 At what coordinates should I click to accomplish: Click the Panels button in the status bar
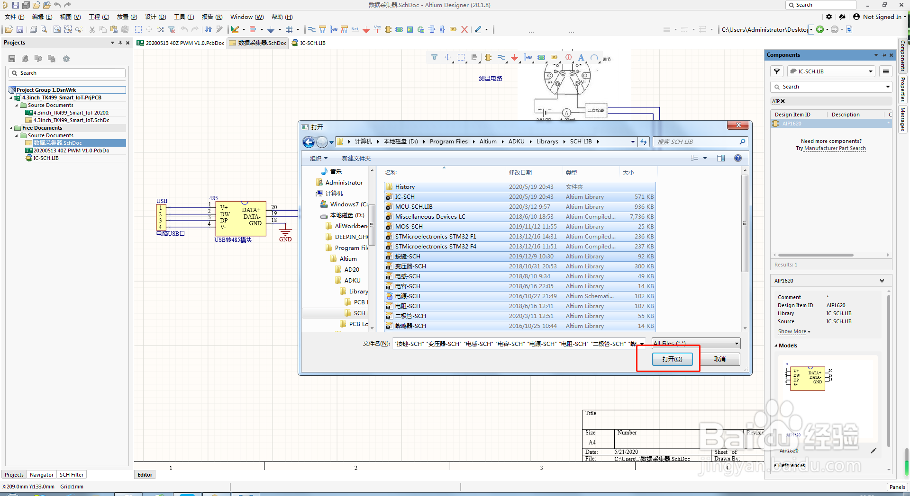[x=897, y=487]
